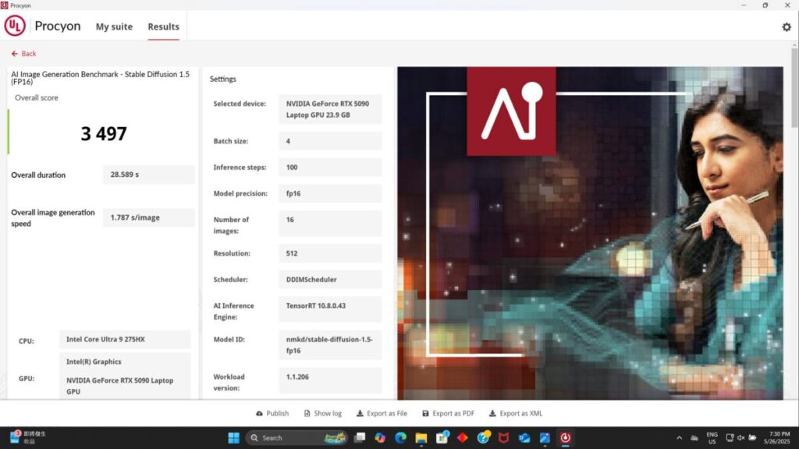Click the muted volume tray icon
This screenshot has width=799, height=449.
[741, 438]
